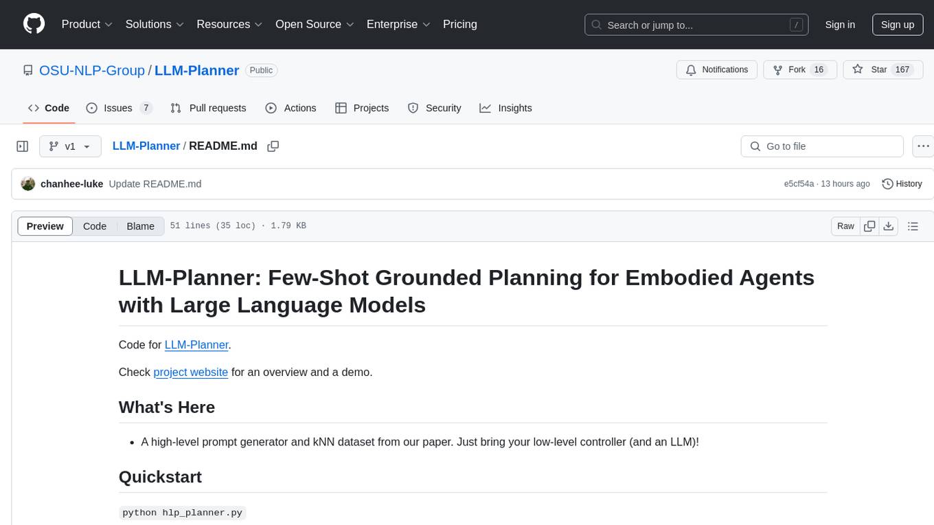Expand the file tree side panel

point(23,146)
